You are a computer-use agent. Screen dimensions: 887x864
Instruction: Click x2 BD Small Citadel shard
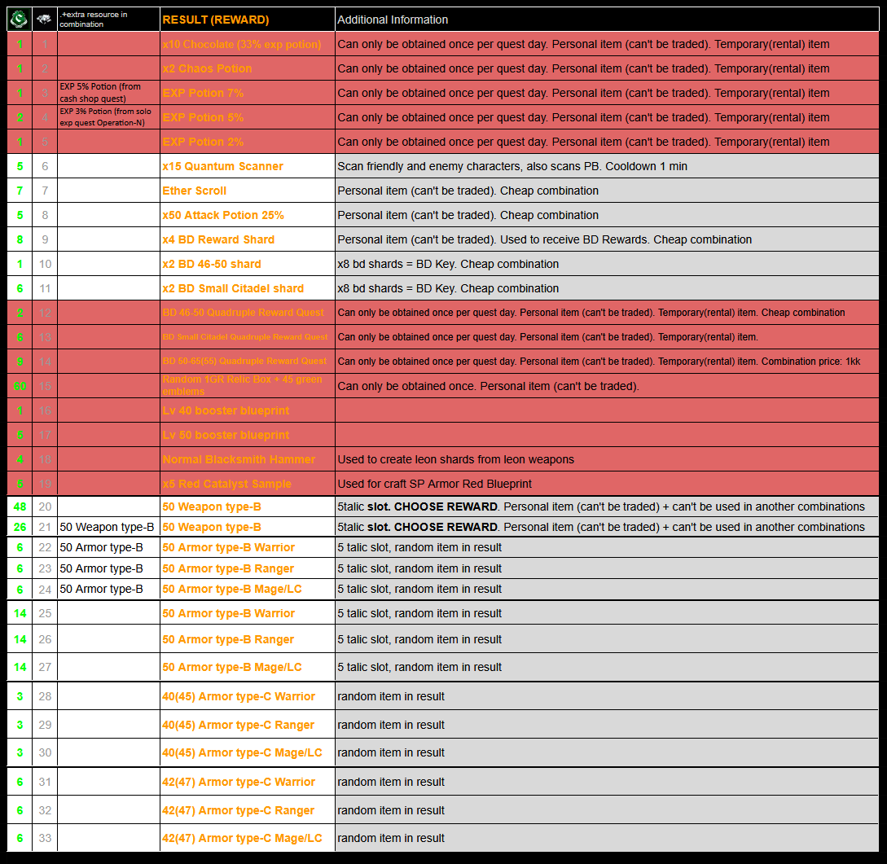pos(233,288)
